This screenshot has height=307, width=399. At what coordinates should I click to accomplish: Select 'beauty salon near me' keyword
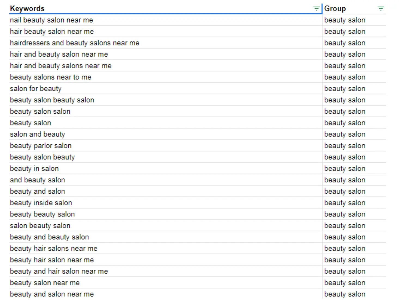(45, 283)
